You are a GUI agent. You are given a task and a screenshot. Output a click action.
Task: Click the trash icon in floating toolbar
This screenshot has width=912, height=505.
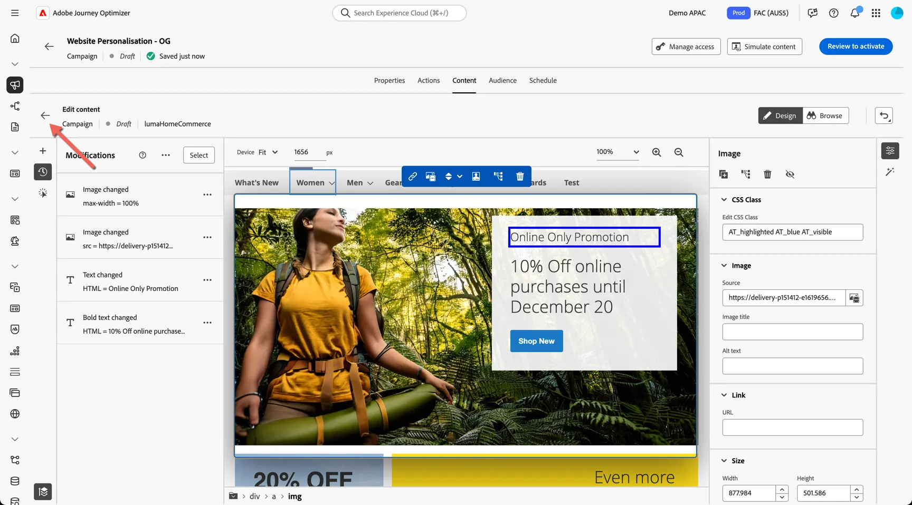tap(520, 177)
